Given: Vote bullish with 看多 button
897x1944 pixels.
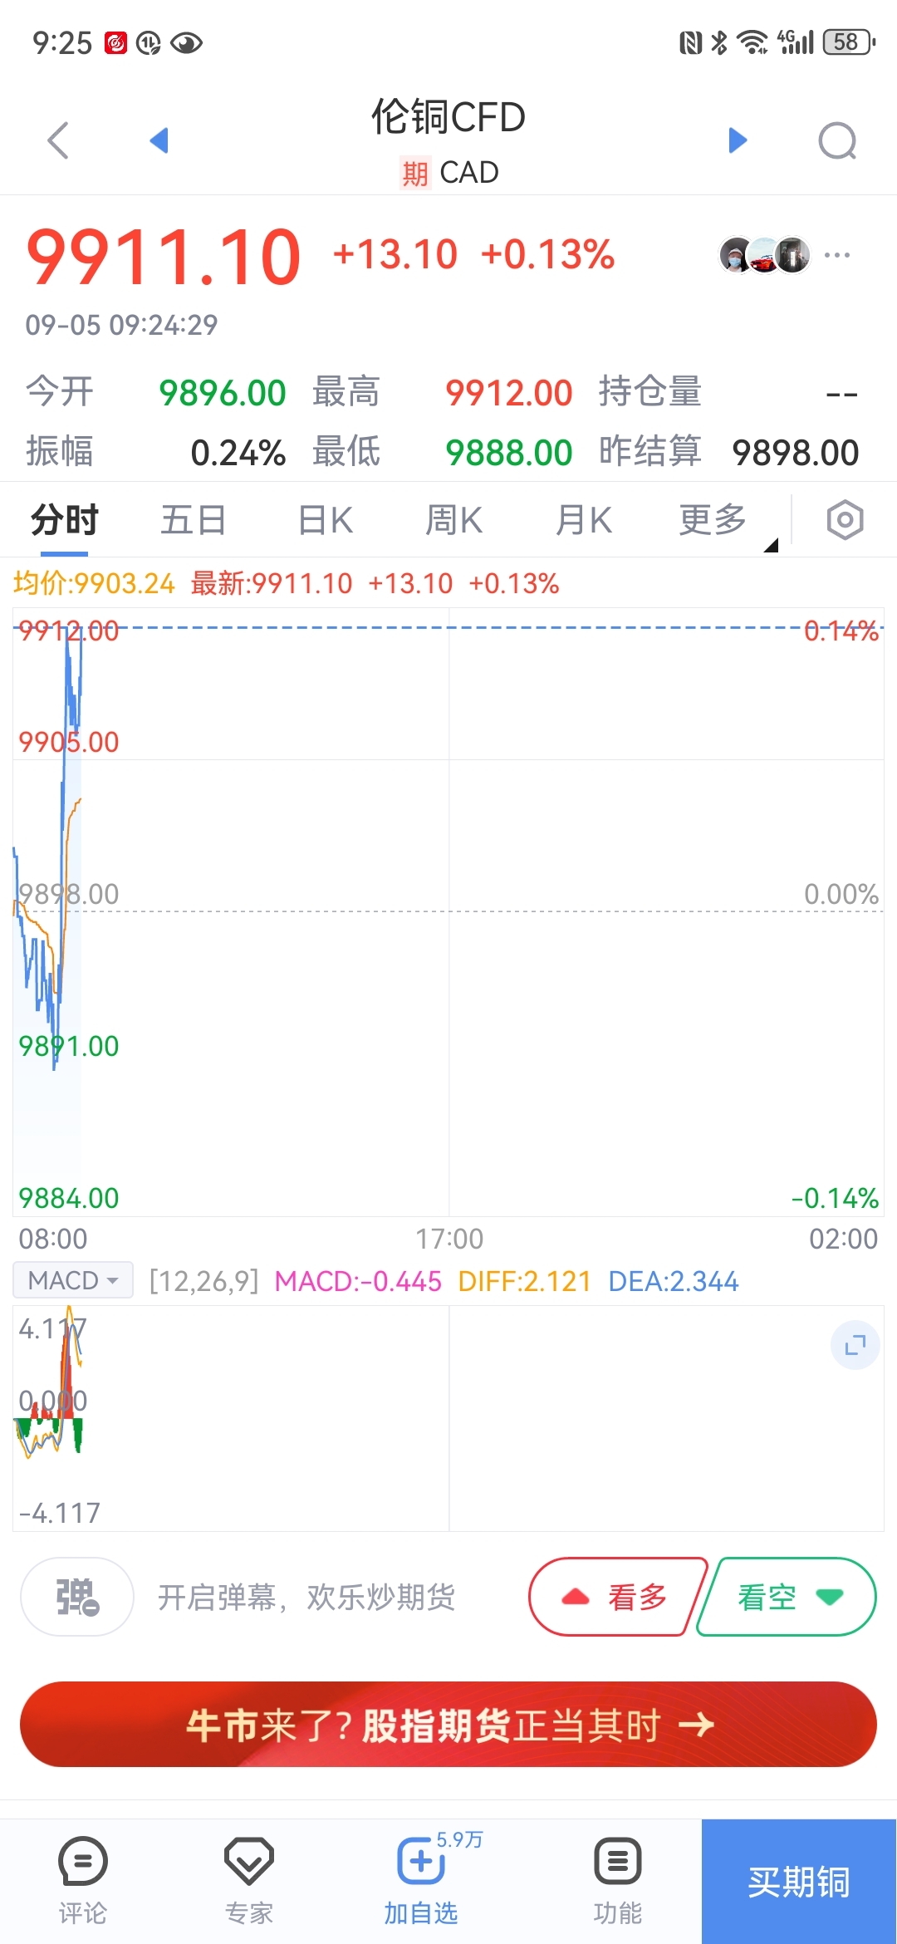Looking at the screenshot, I should [x=616, y=1597].
